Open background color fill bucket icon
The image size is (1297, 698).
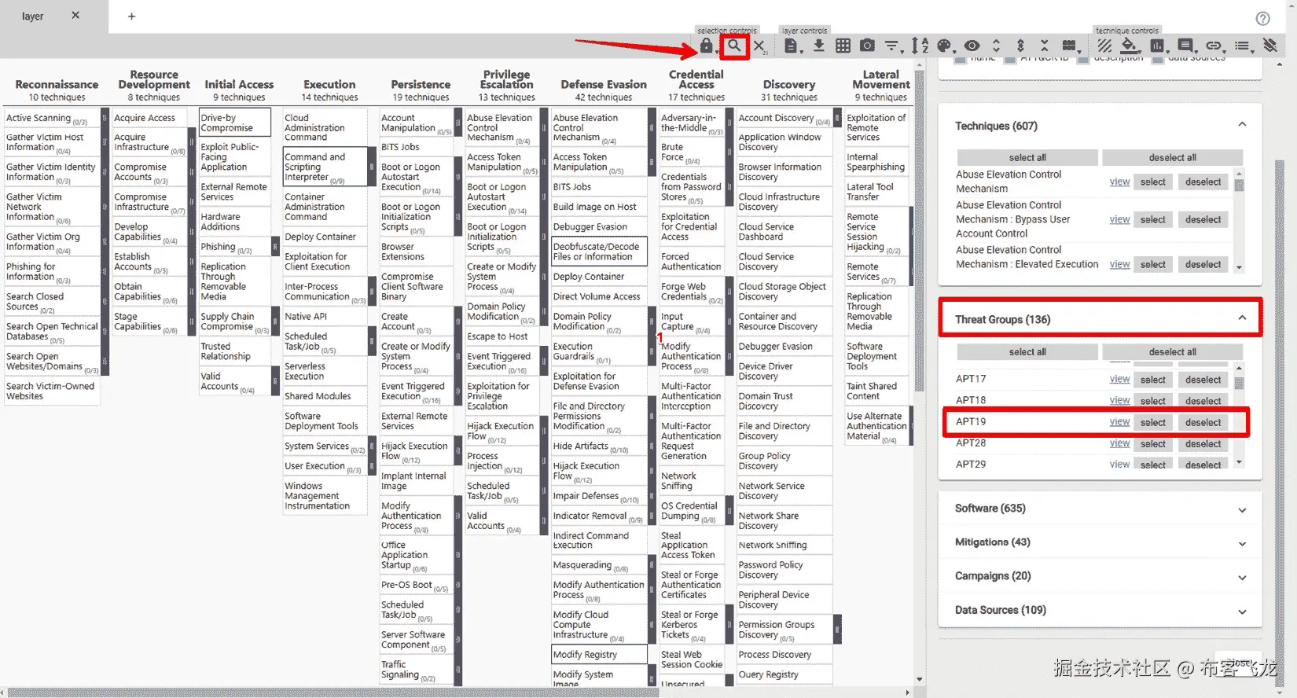point(1130,46)
